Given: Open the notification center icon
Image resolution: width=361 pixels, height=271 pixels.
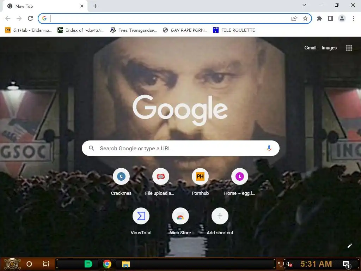Looking at the screenshot, I should click(347, 264).
